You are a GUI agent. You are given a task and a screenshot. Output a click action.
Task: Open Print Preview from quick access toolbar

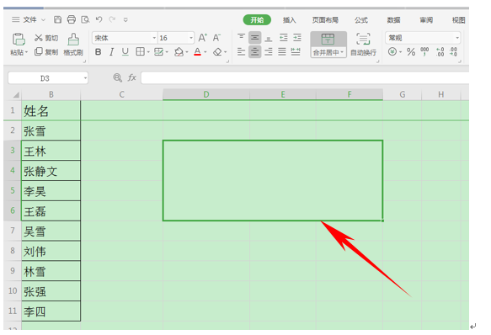click(x=85, y=19)
